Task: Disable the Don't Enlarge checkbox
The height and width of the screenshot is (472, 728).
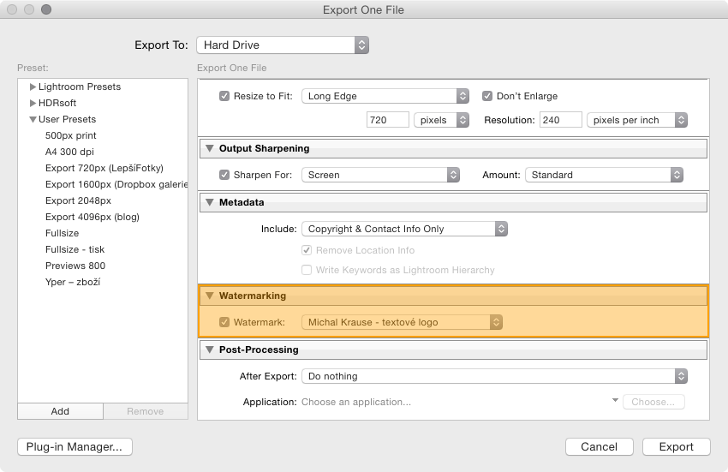Action: pyautogui.click(x=487, y=96)
